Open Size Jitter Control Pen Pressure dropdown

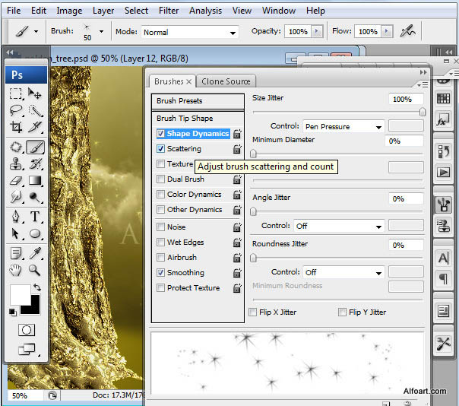(343, 126)
